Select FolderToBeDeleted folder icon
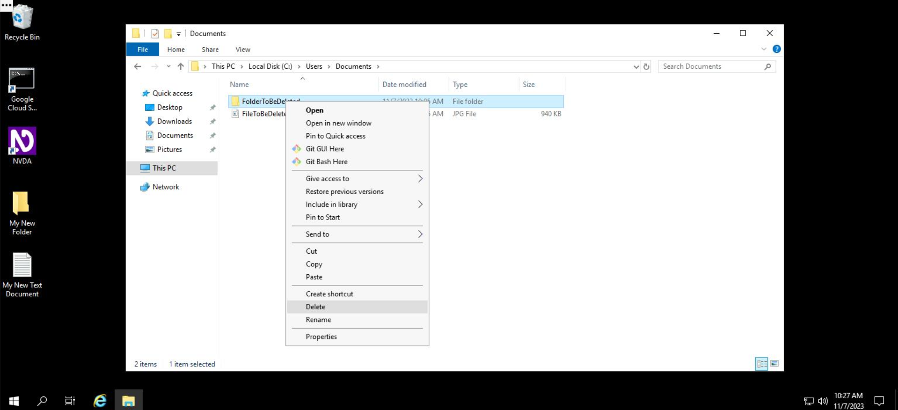Image resolution: width=898 pixels, height=410 pixels. coord(235,101)
